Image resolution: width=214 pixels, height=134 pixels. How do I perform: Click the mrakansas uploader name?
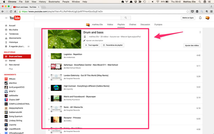point(70,57)
